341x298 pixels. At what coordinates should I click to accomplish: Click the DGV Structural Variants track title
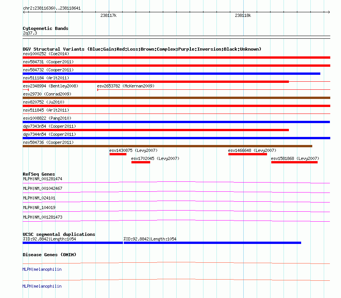click(x=142, y=49)
